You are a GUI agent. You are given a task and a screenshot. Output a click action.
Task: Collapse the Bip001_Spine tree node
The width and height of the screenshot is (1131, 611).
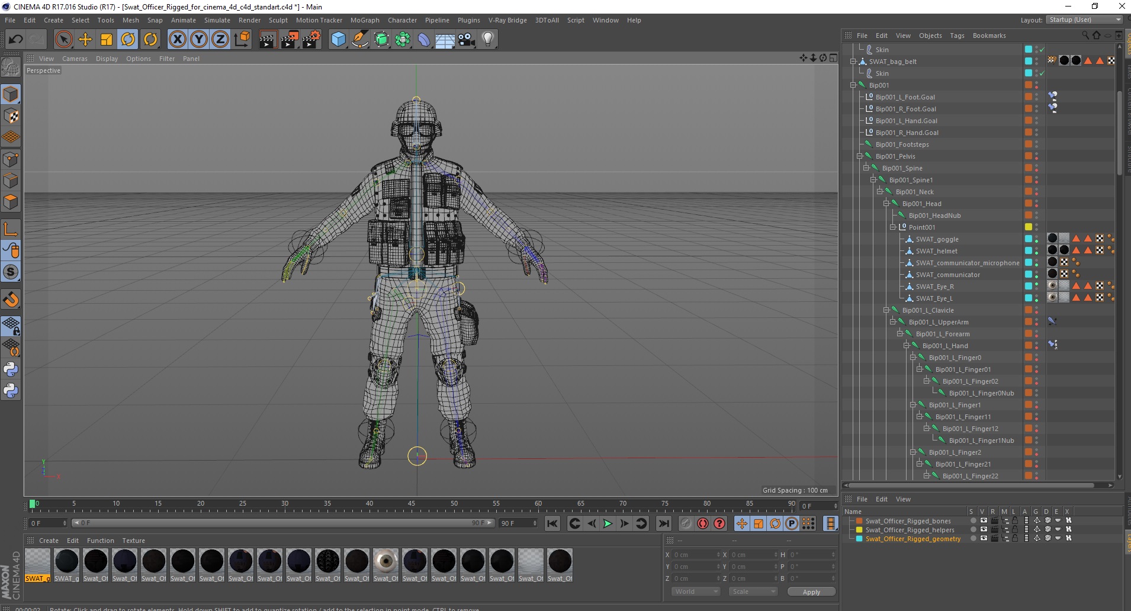pos(866,168)
